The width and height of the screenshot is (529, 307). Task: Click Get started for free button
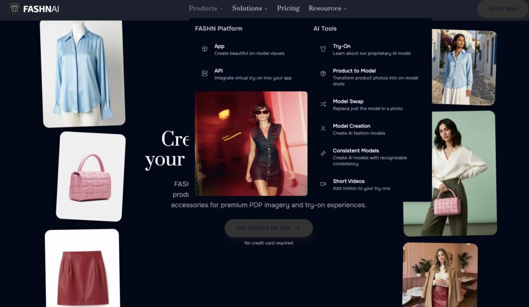269,228
